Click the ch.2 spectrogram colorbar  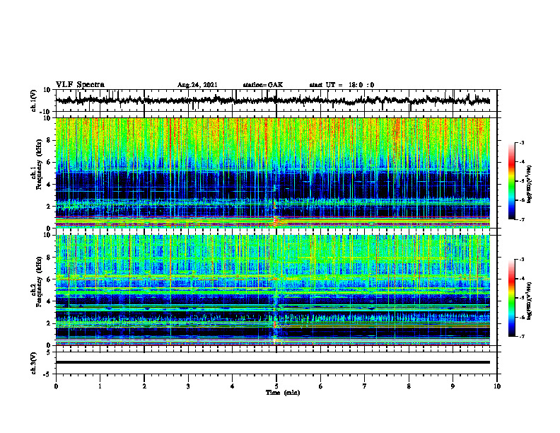[x=512, y=298]
